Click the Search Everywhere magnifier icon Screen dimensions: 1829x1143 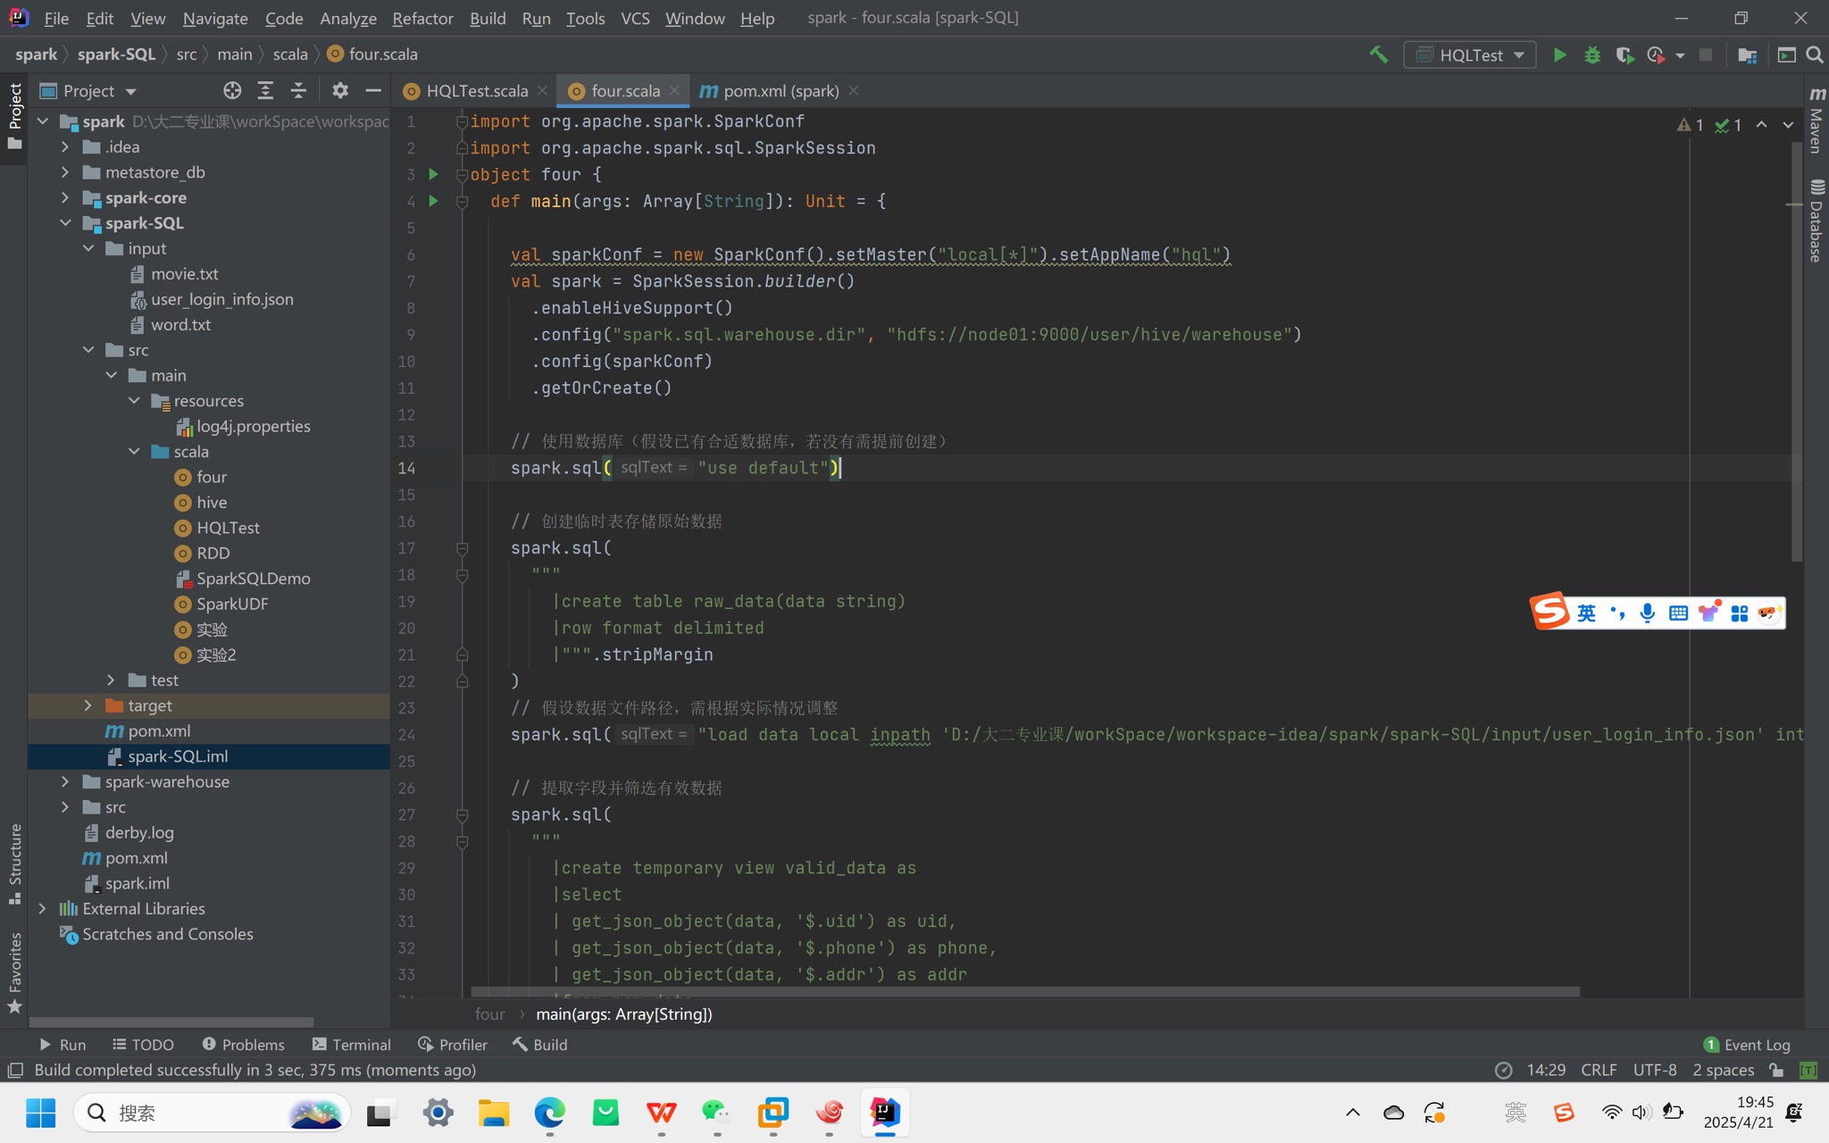coord(1814,55)
